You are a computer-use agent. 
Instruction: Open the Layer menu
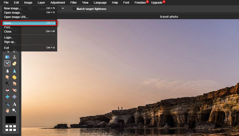click(41, 3)
